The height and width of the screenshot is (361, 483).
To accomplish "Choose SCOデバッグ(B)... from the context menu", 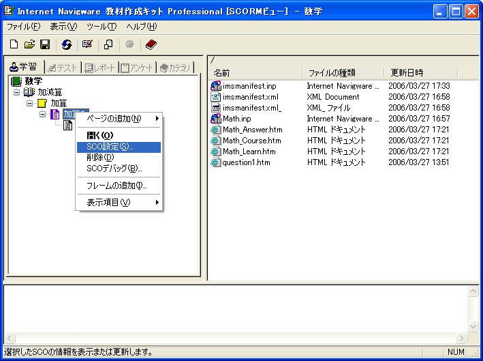I will [119, 169].
